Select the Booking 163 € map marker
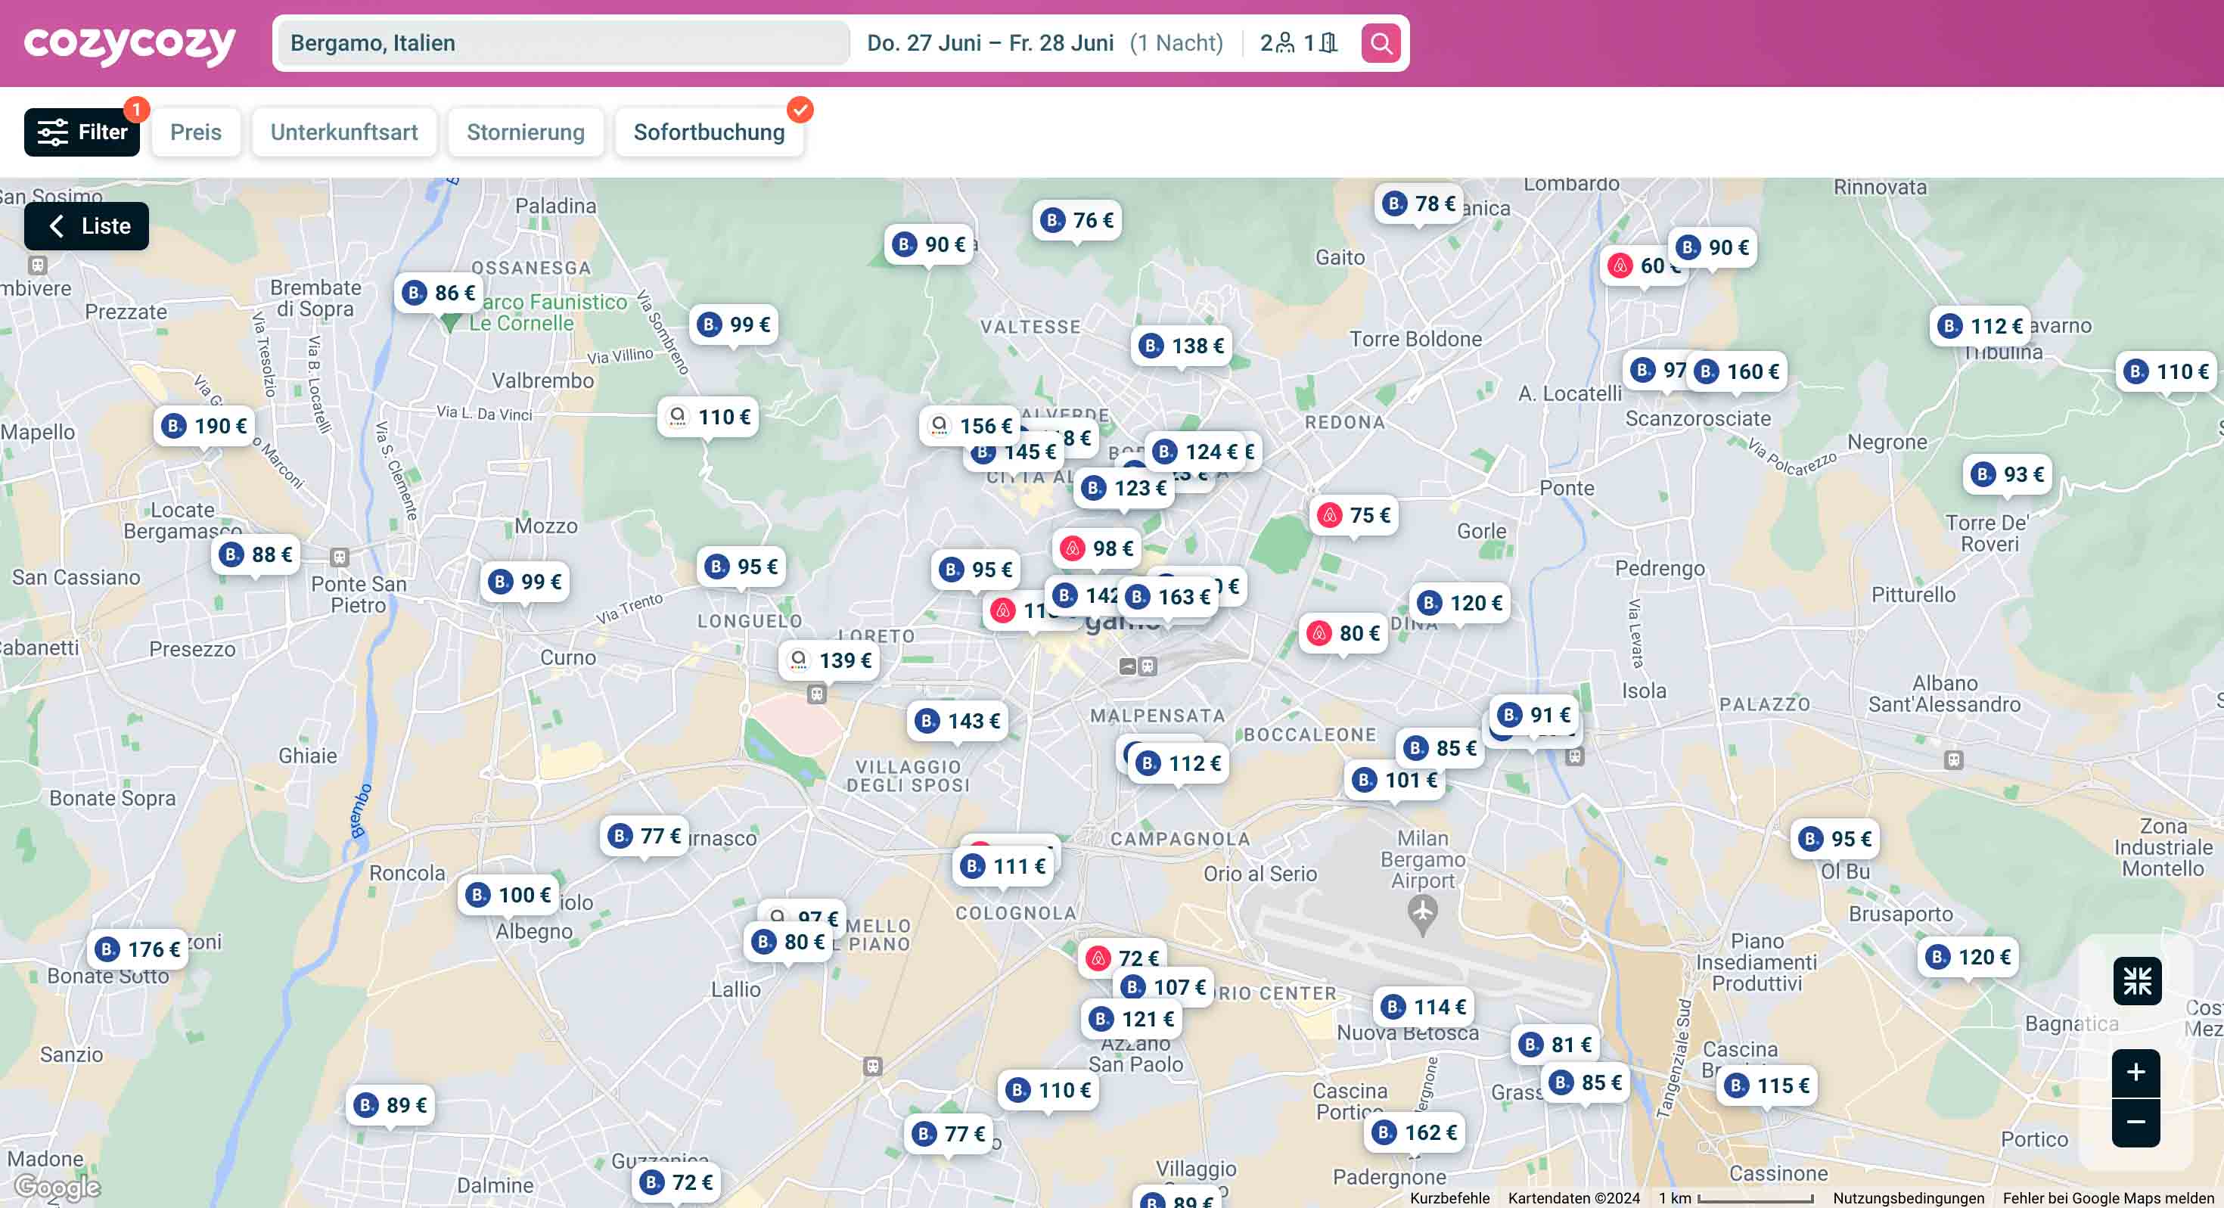 coord(1167,597)
